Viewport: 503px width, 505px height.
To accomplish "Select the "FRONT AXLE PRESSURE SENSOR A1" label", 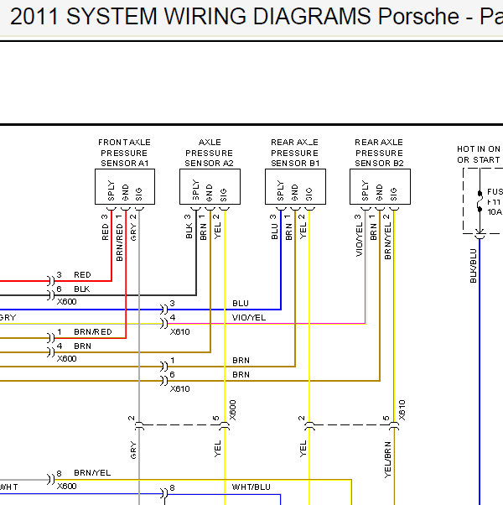I will [x=125, y=153].
